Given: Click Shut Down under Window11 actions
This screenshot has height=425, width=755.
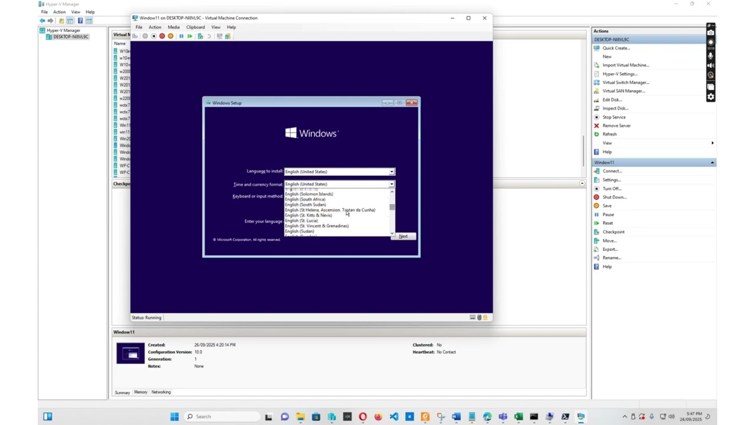Looking at the screenshot, I should pyautogui.click(x=615, y=197).
